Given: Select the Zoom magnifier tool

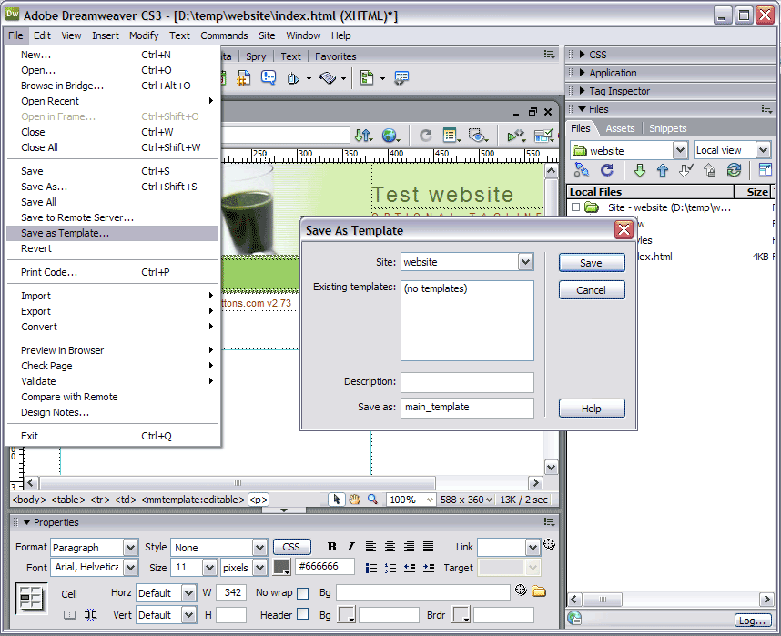Looking at the screenshot, I should click(x=372, y=499).
